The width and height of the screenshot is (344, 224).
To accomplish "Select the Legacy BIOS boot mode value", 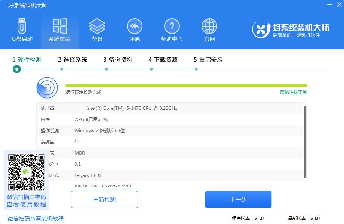I will click(x=88, y=175).
